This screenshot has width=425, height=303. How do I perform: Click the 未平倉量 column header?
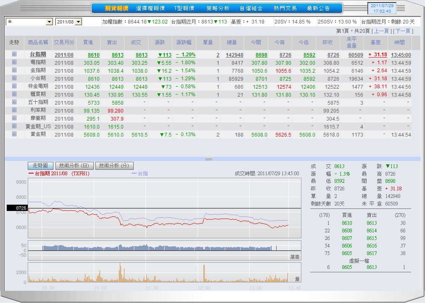click(x=351, y=42)
